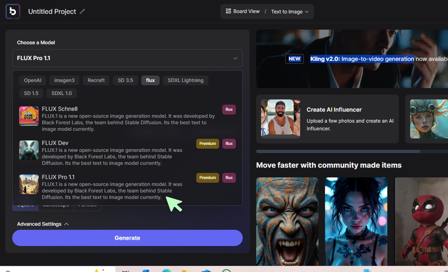The height and width of the screenshot is (272, 448).
Task: Collapse the Advanced Settings section
Action: coord(43,224)
